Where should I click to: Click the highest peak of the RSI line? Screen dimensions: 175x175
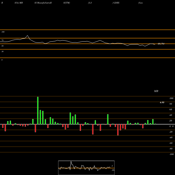click(27, 35)
